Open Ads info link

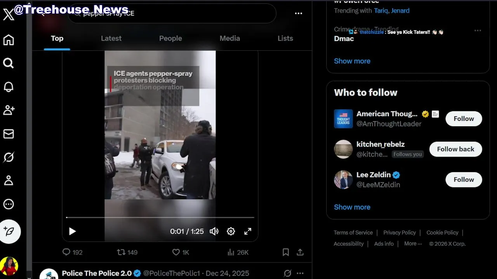pos(384,244)
